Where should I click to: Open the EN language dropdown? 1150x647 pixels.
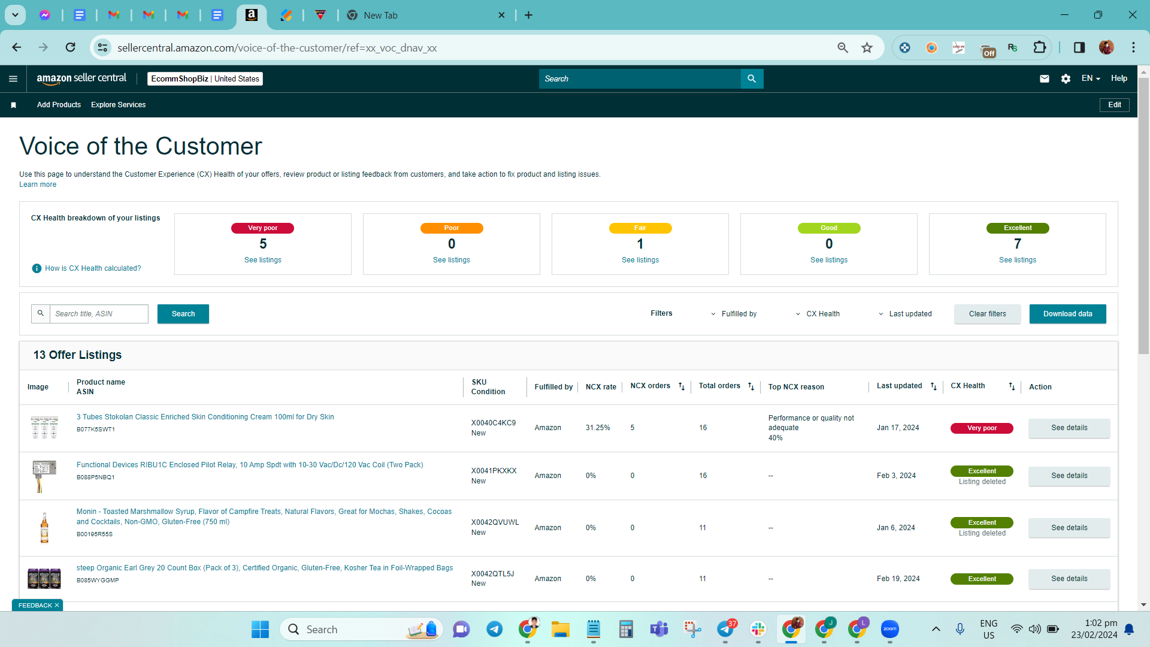point(1091,78)
